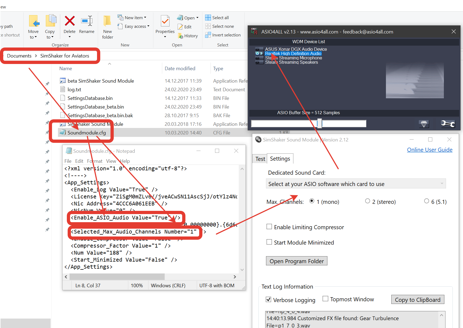The image size is (463, 328).
Task: Select the SettingsDatabase_beta.bin.bak file
Action: click(x=100, y=115)
